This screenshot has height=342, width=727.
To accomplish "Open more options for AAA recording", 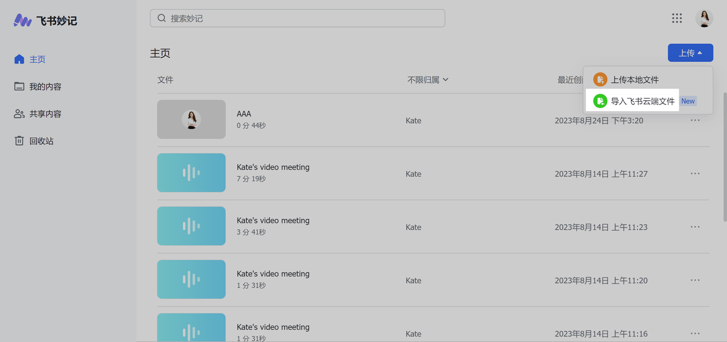I will [x=695, y=120].
